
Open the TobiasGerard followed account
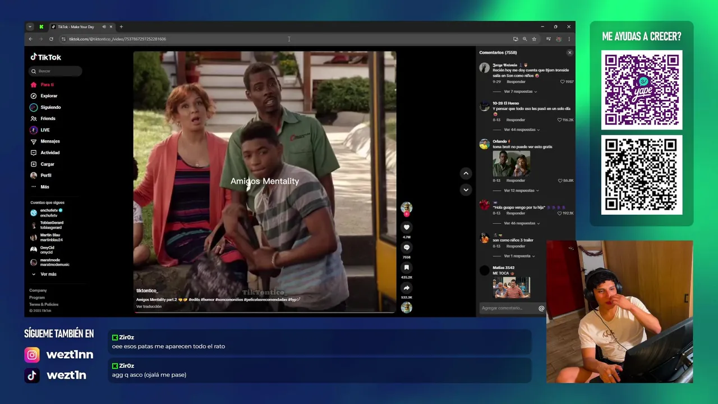point(47,225)
